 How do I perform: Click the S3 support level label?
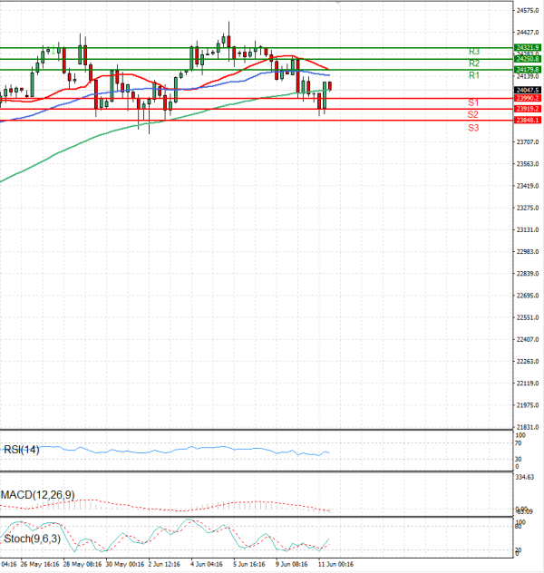pos(473,128)
